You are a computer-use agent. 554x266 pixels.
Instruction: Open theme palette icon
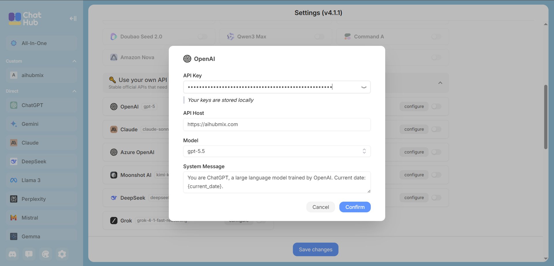[x=45, y=254]
